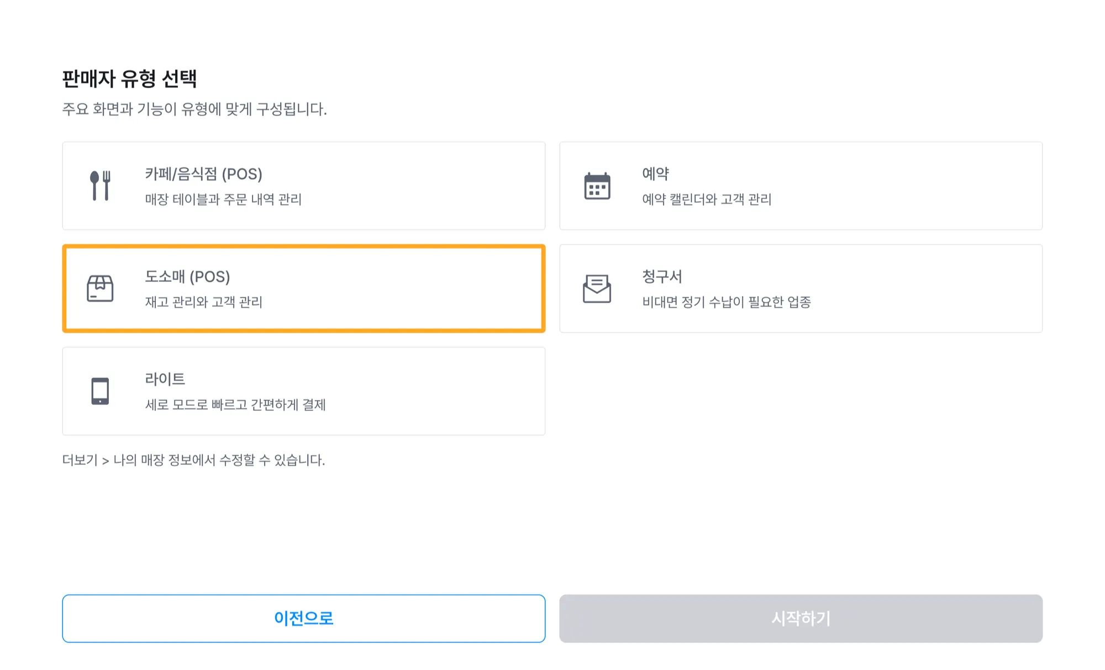Click the subtitle under 판매자 유형 선택
Image resolution: width=1105 pixels, height=670 pixels.
coord(194,109)
